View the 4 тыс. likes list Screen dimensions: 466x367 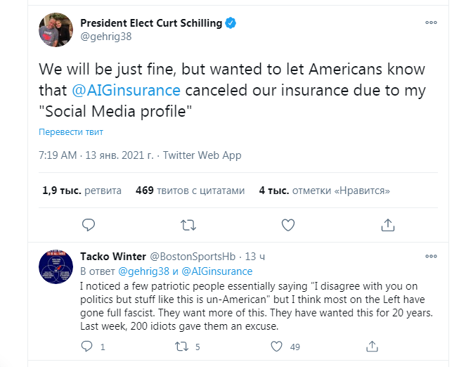pos(324,190)
